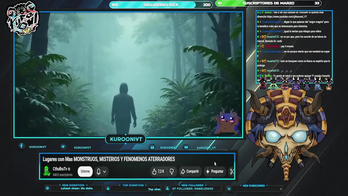Click the CthulhuTv channel name

click(x=60, y=169)
